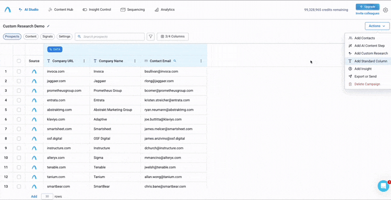Go to Content Hub
The image size is (391, 200).
(x=61, y=10)
